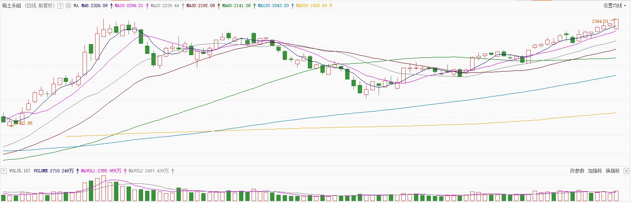Select the MAVOL1 magenta label
This screenshot has height=203, width=631.
pyautogui.click(x=101, y=171)
